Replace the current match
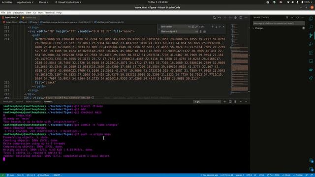This screenshot has height=177, width=315. [x=200, y=31]
